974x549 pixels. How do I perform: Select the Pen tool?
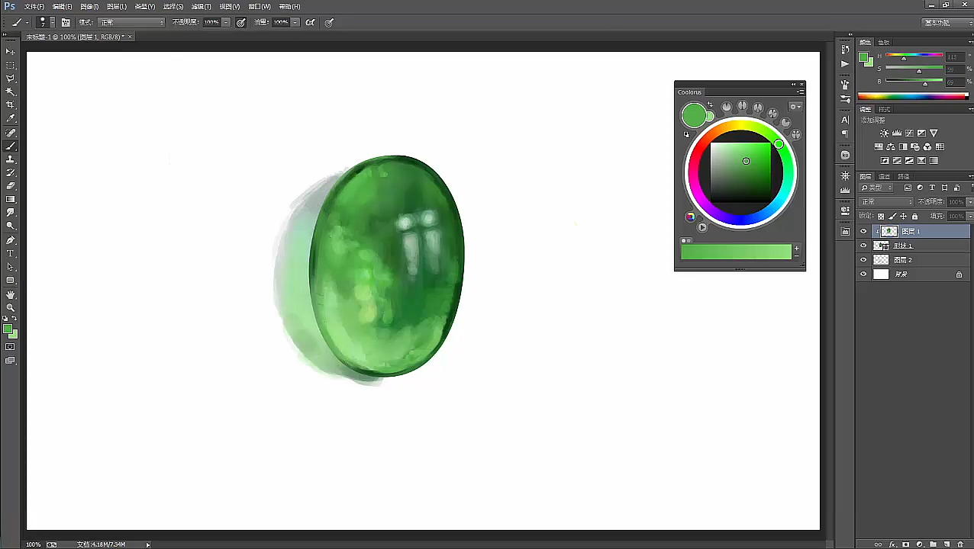click(x=11, y=239)
